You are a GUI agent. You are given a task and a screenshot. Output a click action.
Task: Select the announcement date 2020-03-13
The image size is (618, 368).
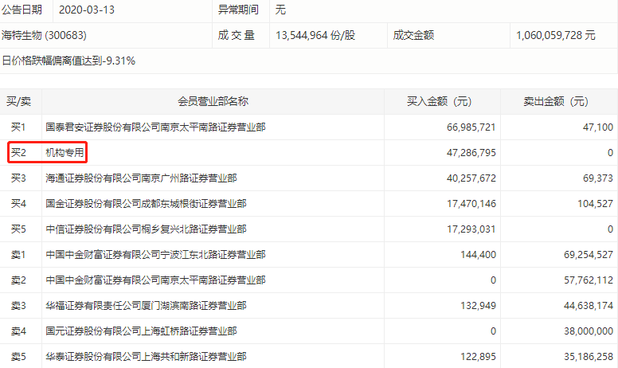[x=91, y=10]
